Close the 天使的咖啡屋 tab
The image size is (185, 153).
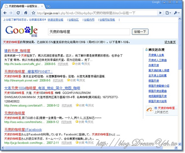(x=42, y=6)
